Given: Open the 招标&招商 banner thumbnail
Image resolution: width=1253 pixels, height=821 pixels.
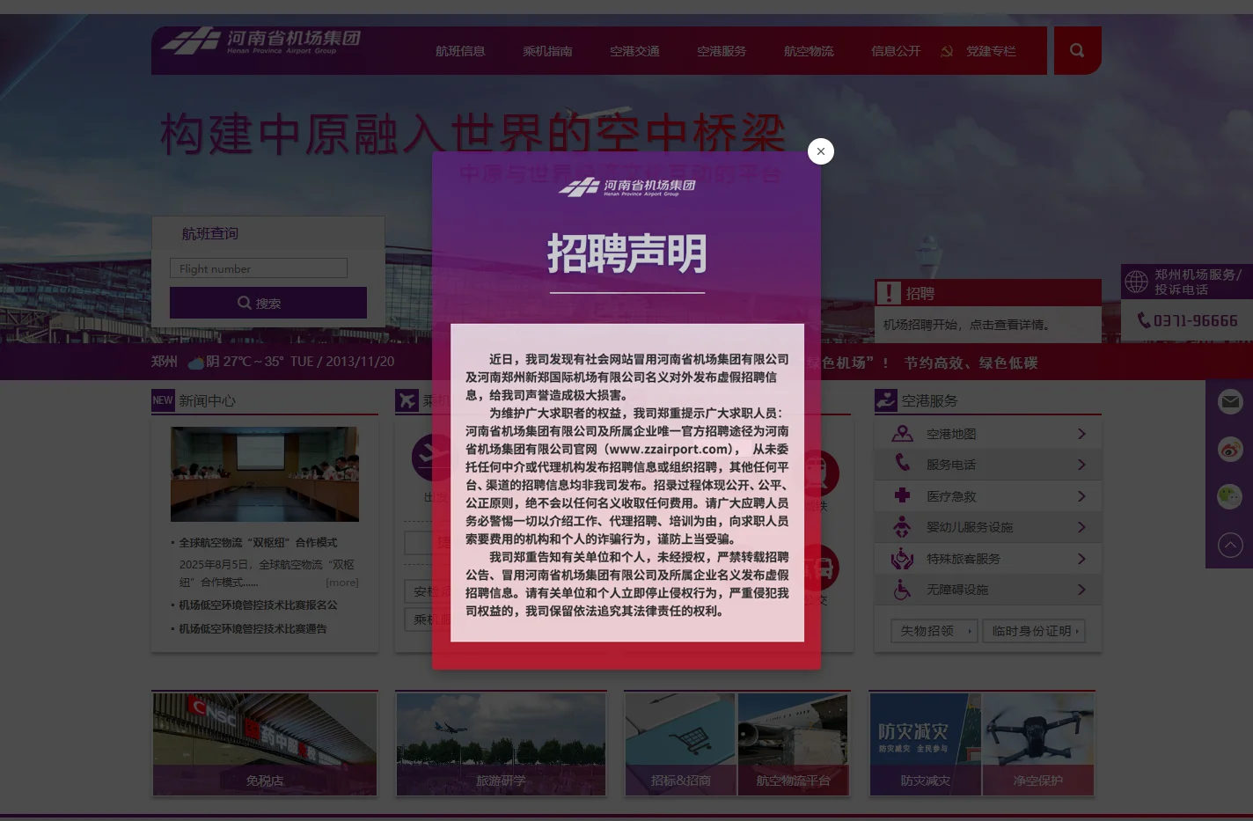Looking at the screenshot, I should point(680,744).
